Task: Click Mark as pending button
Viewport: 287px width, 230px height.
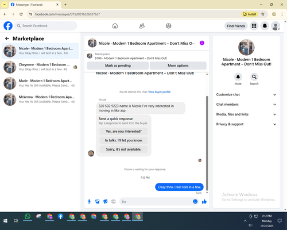Action: [x=118, y=66]
